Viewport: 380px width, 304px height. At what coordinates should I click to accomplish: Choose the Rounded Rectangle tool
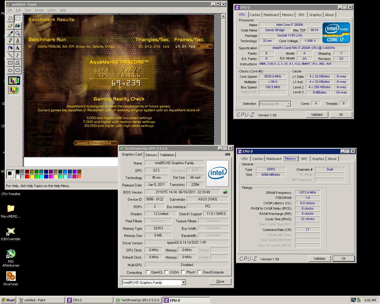point(18,70)
